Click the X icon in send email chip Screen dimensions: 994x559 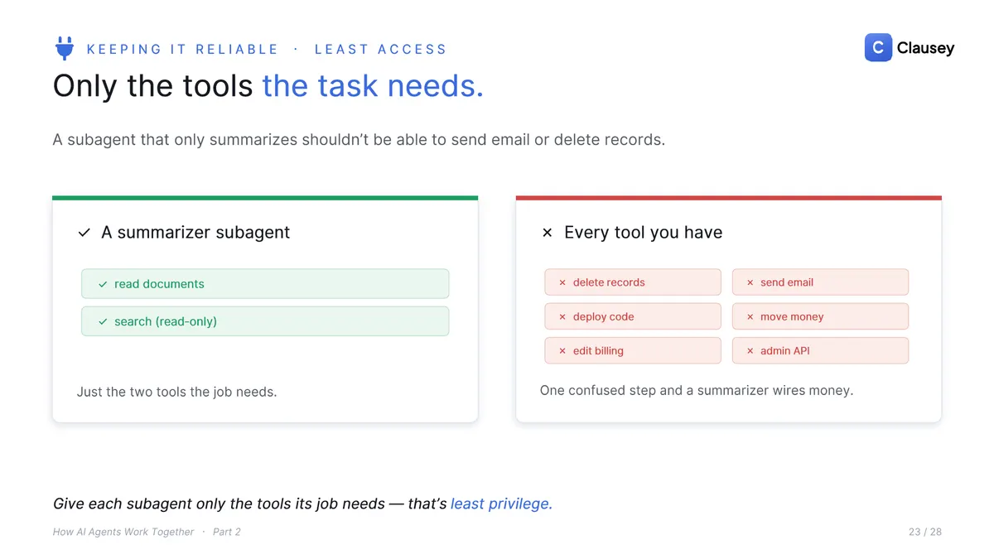point(750,282)
